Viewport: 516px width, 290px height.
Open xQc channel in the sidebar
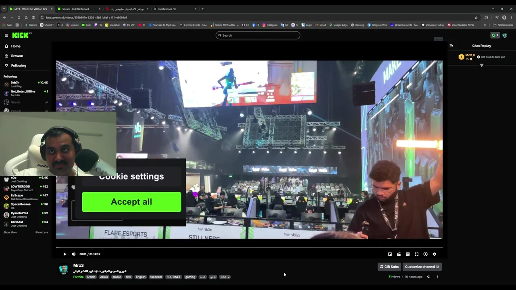click(x=25, y=179)
